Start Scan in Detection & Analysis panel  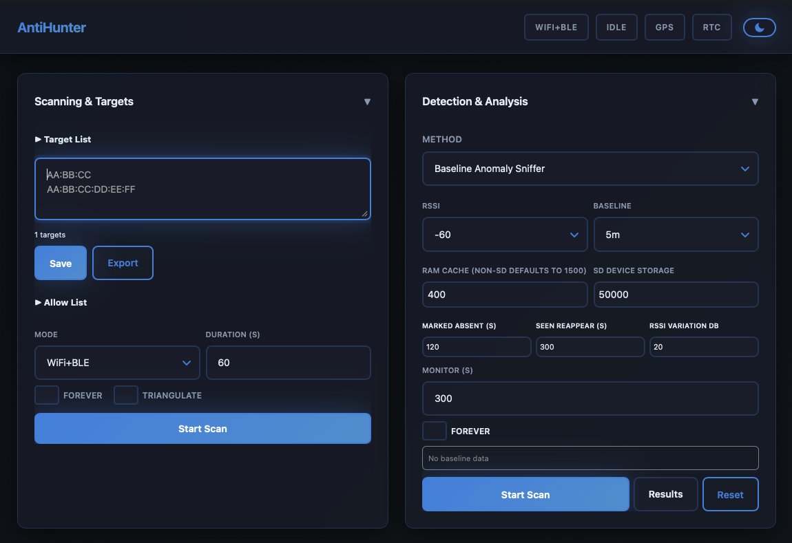pyautogui.click(x=525, y=494)
